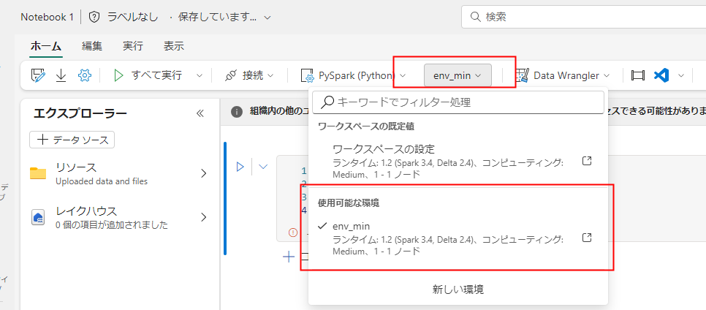The image size is (706, 310).
Task: Click the plus icon below the cell
Action: coord(288,257)
